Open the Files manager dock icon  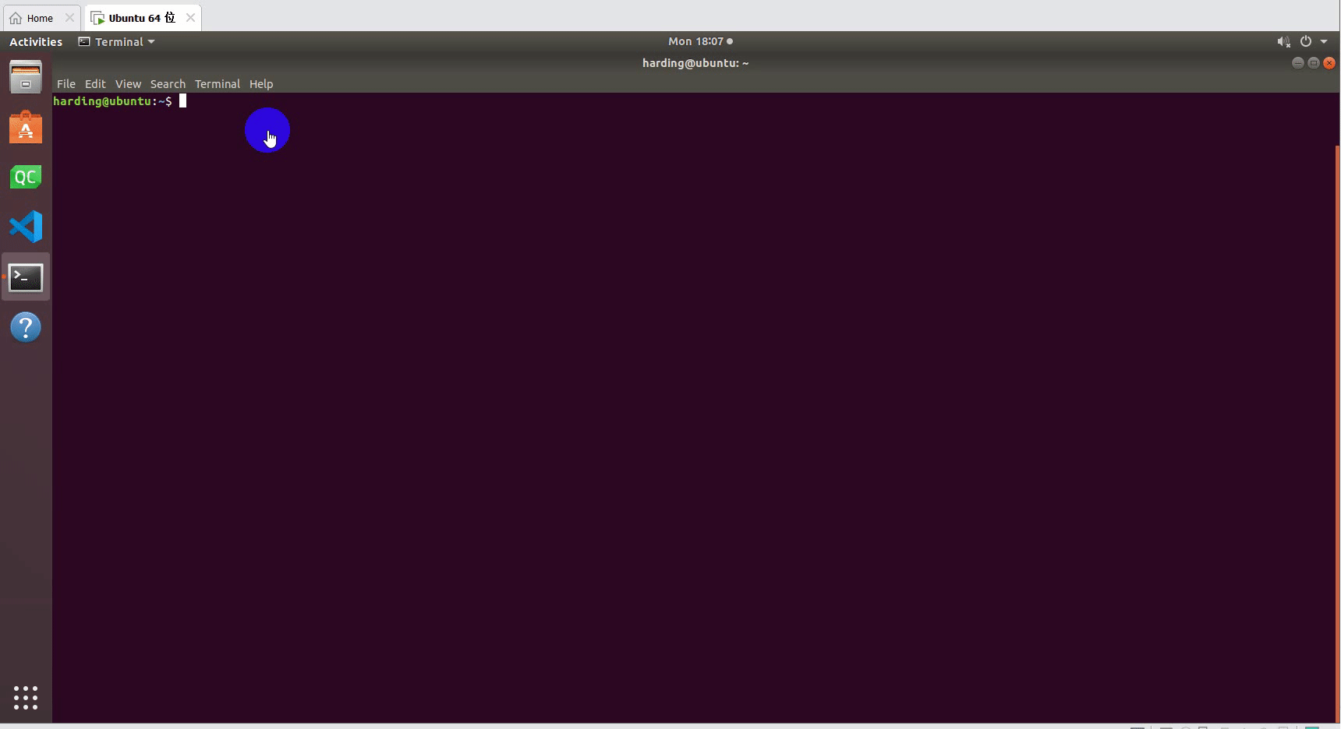[x=26, y=77]
